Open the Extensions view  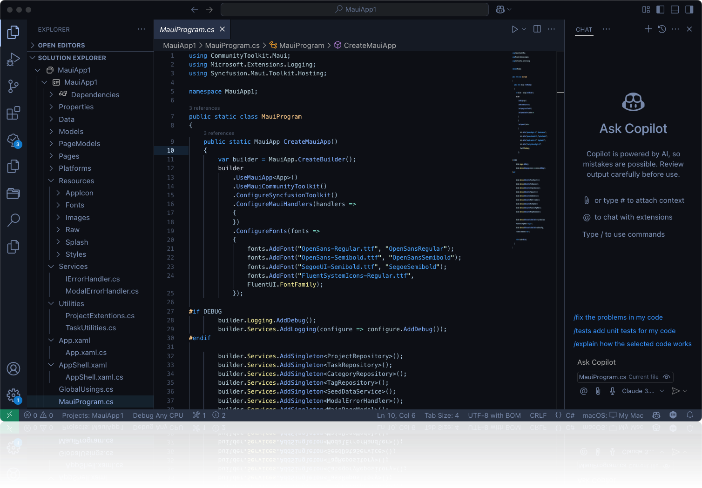coord(13,113)
